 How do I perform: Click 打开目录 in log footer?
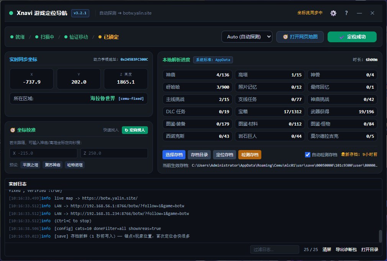click(x=370, y=249)
